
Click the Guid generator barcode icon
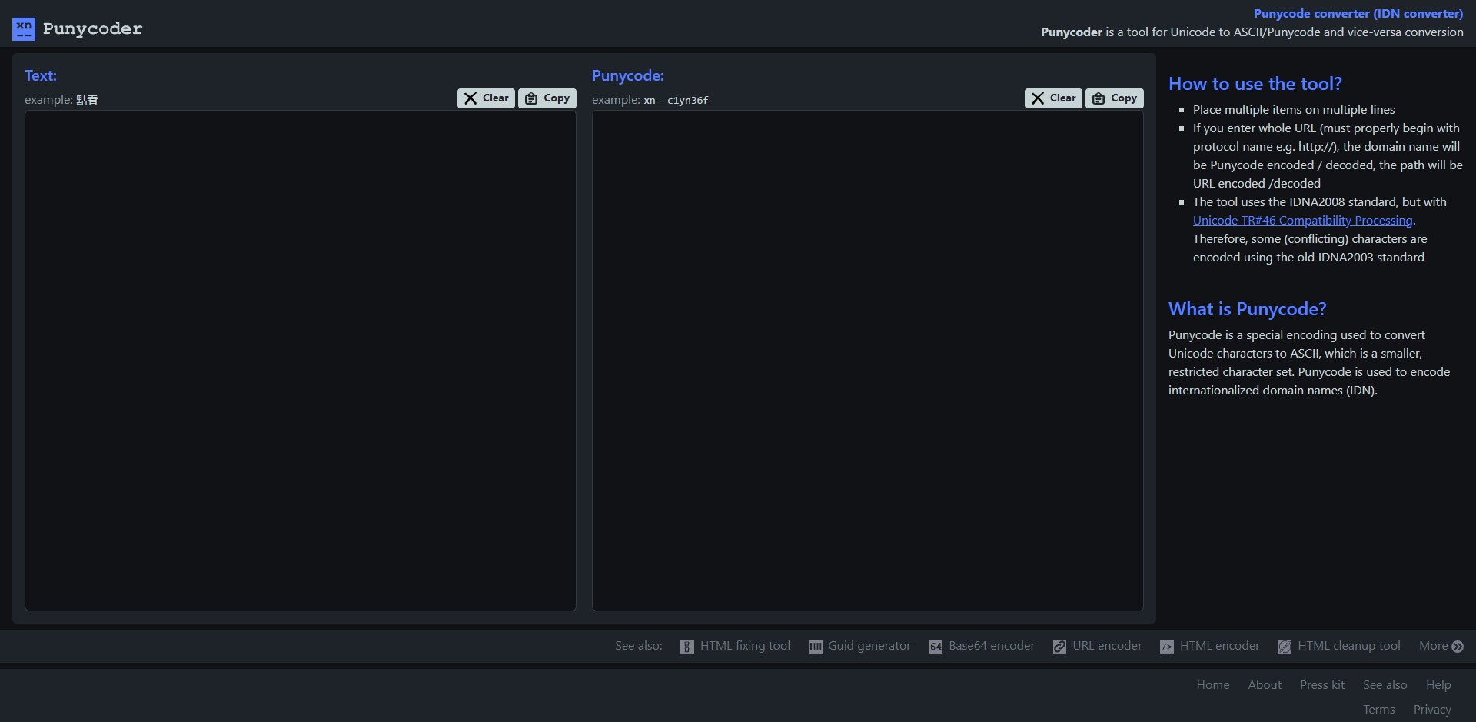815,647
